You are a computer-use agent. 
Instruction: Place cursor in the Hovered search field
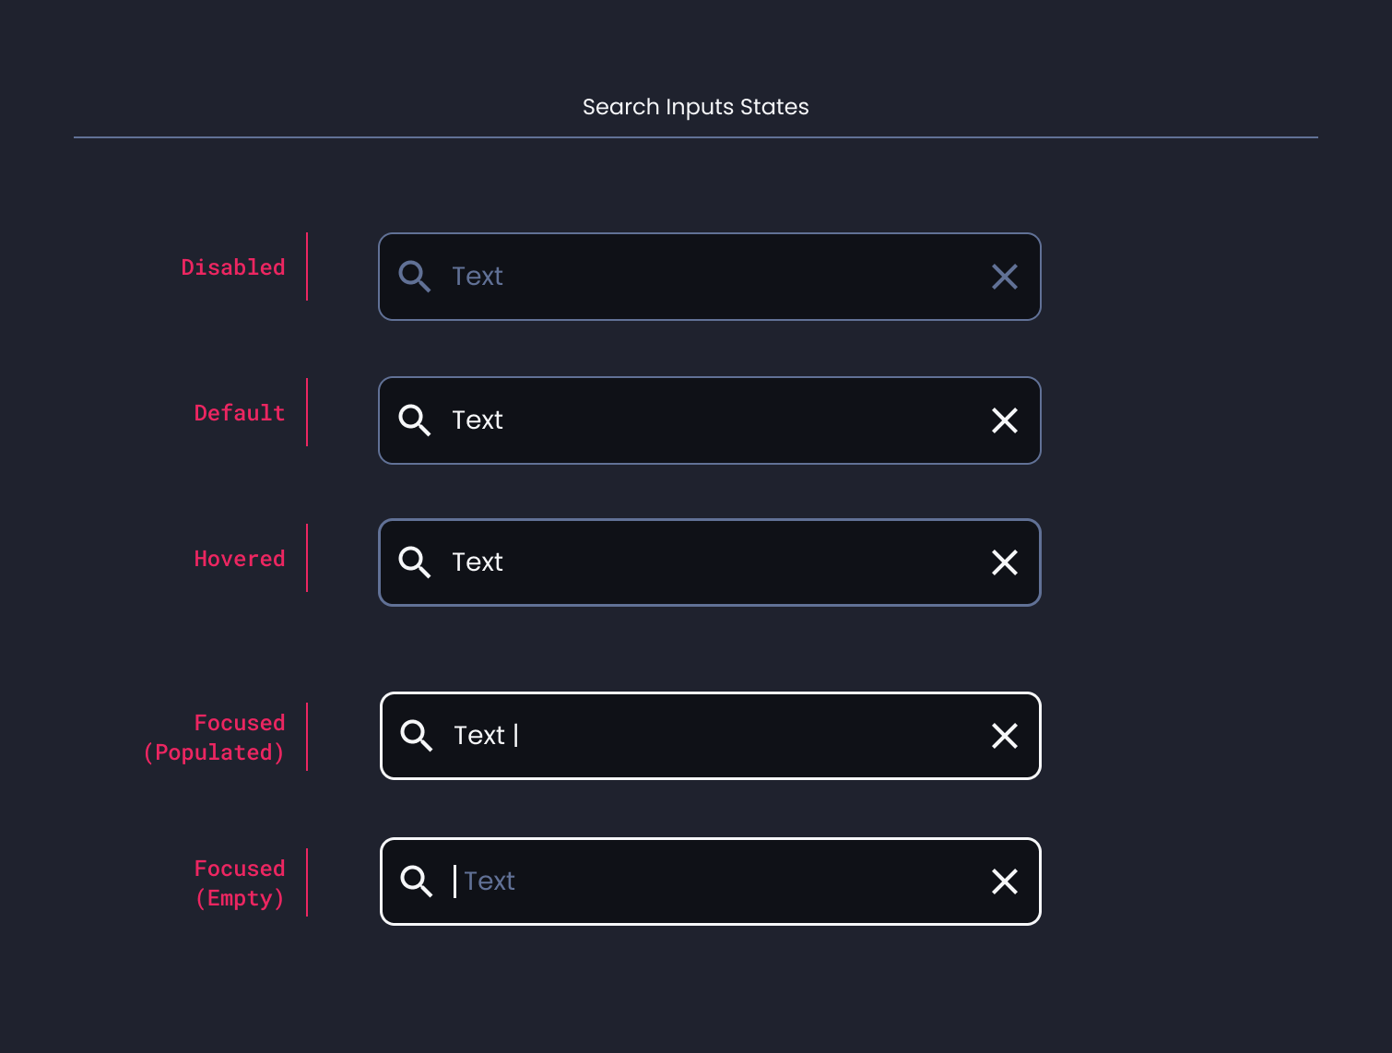click(x=645, y=562)
